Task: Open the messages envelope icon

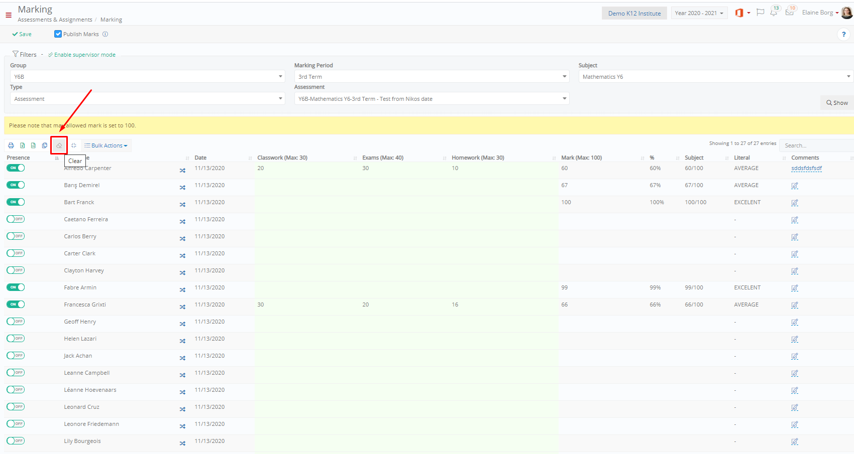Action: pyautogui.click(x=790, y=12)
